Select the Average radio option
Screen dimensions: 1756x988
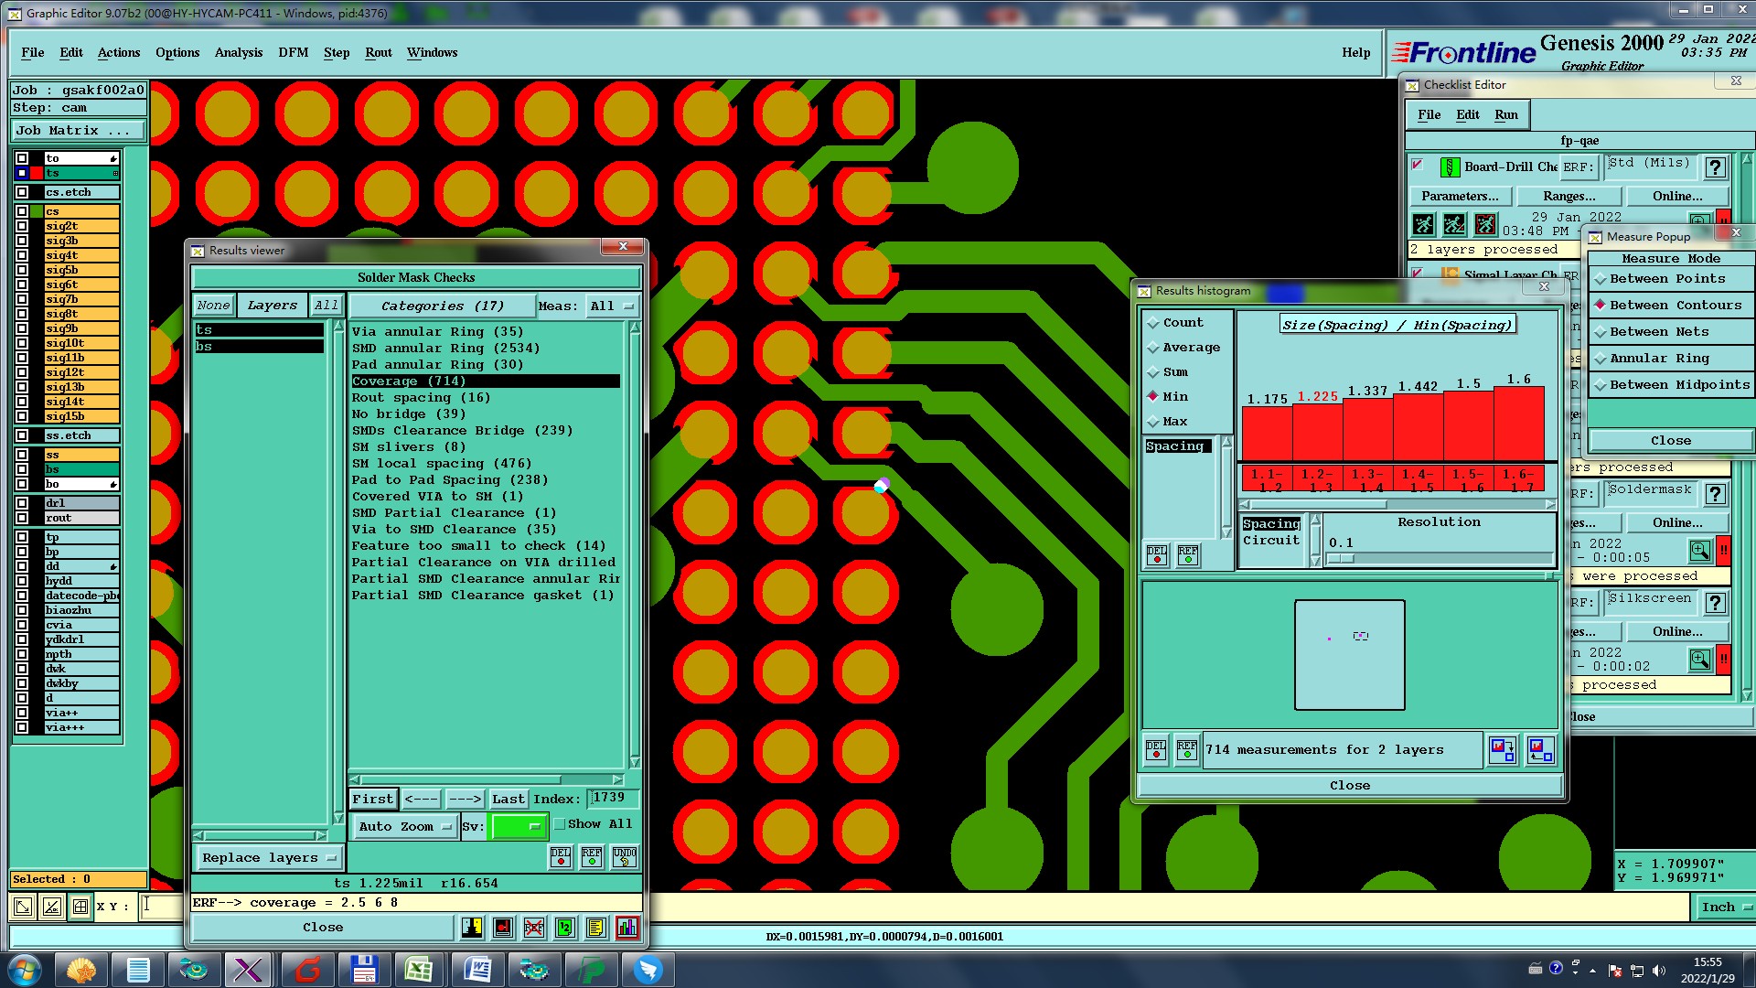(x=1155, y=348)
